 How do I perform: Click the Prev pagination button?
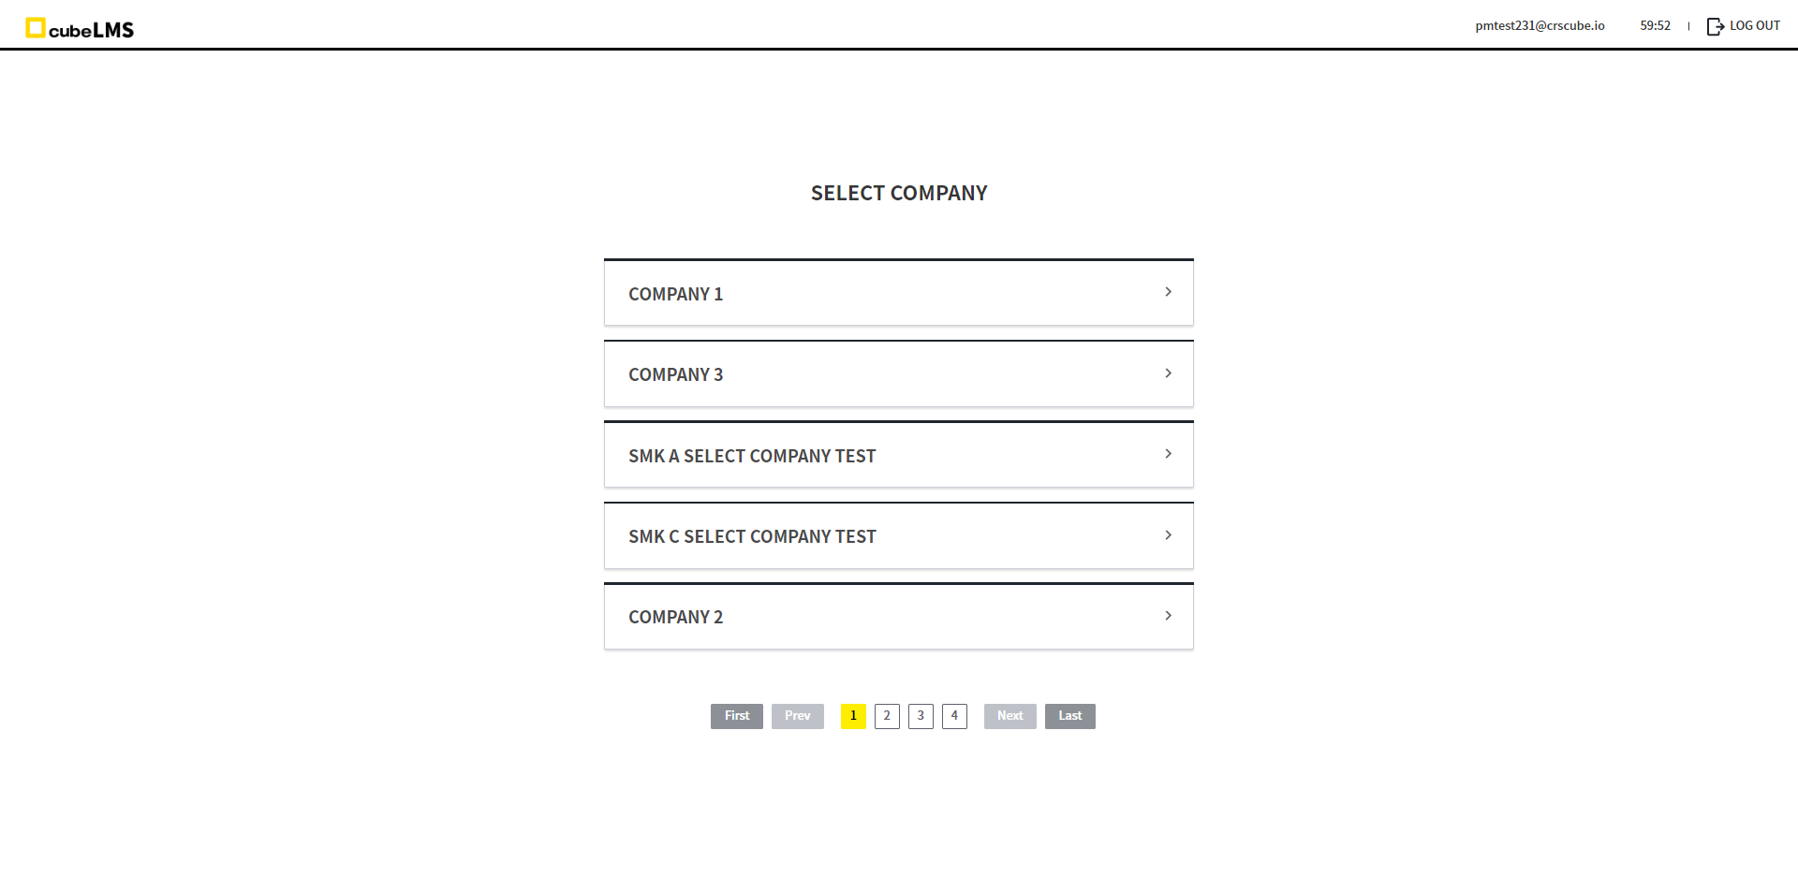pyautogui.click(x=798, y=716)
